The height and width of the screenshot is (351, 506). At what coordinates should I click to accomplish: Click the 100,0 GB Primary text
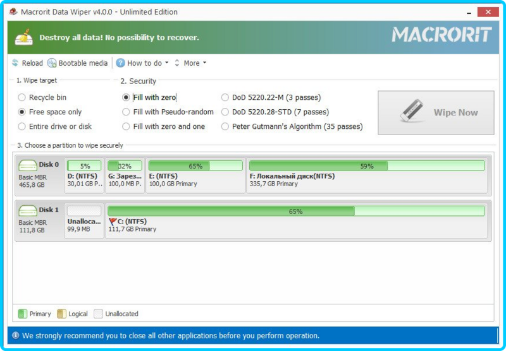point(173,184)
